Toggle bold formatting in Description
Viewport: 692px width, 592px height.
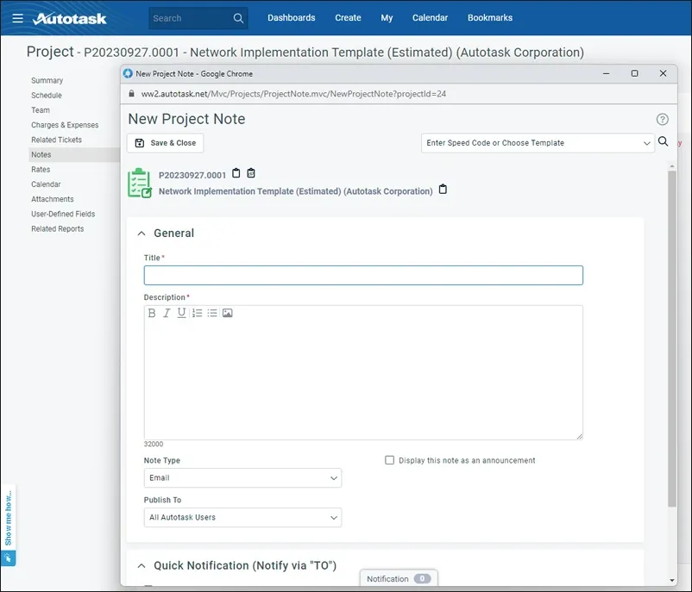tap(152, 313)
